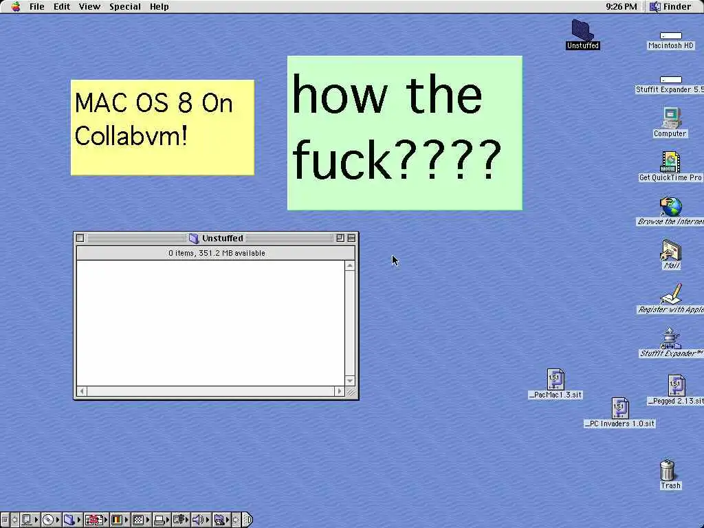Screen dimensions: 704x528
Task: Click the sound volume speaker Control Strip icon
Action: (x=198, y=520)
